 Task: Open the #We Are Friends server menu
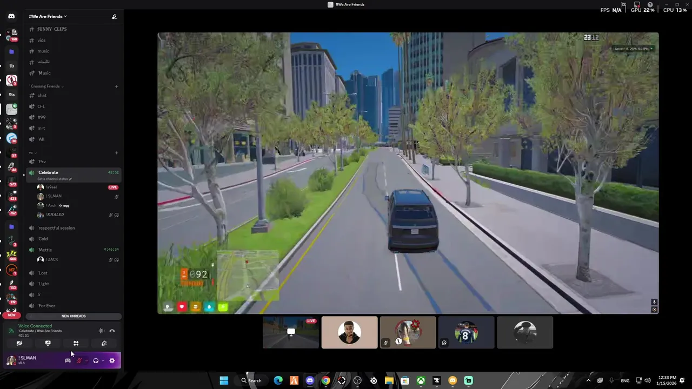[48, 17]
